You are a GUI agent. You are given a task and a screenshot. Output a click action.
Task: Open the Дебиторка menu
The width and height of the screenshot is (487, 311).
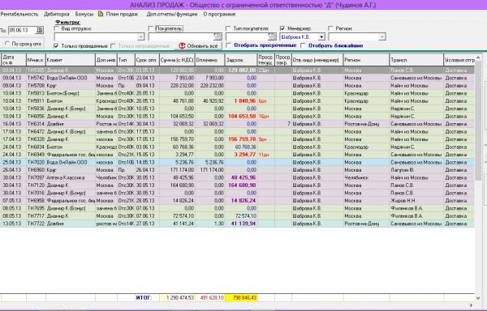pyautogui.click(x=57, y=15)
